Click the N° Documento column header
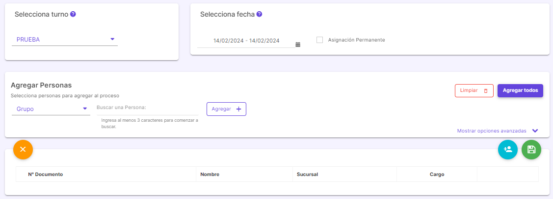 [x=46, y=174]
